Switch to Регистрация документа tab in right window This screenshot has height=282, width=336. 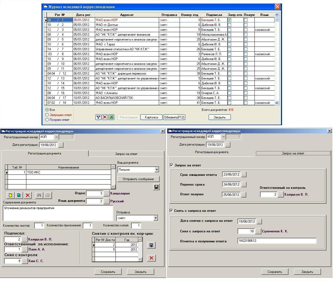[x=212, y=152]
